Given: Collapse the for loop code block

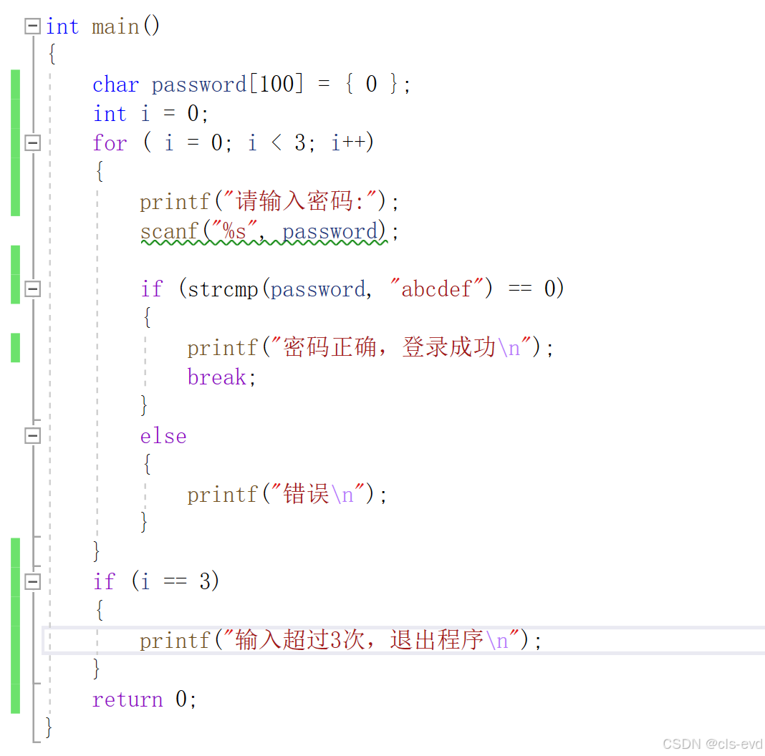Looking at the screenshot, I should tap(32, 143).
